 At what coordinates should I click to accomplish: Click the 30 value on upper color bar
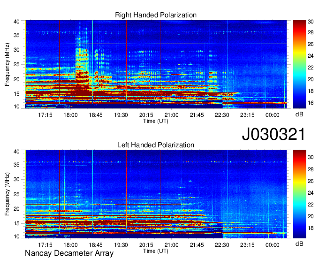311,22
